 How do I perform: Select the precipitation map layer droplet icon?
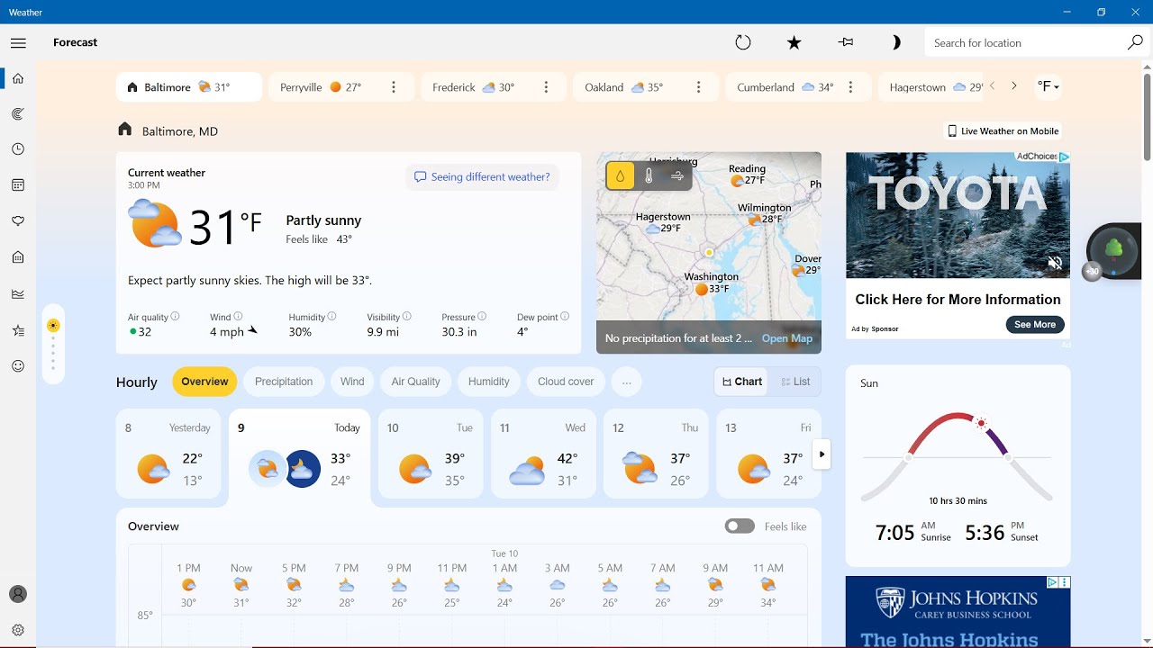coord(621,176)
